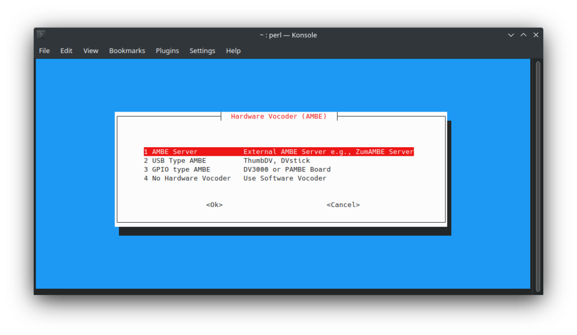Click the 'DV3000 or PAMBE Board' description
Viewport: 577px width, 335px height.
pos(287,169)
